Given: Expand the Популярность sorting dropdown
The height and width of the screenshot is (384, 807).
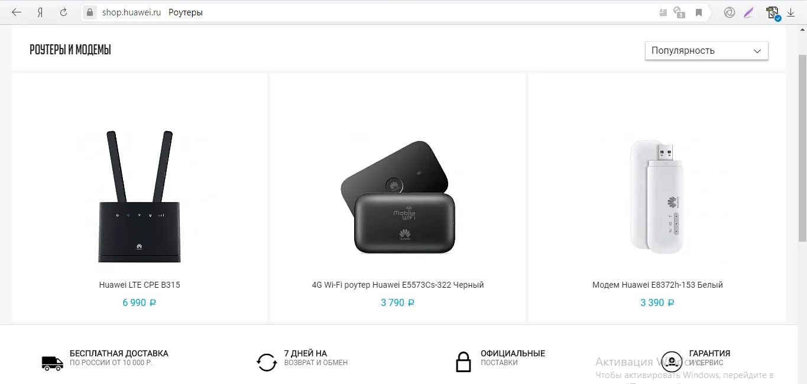Looking at the screenshot, I should 706,51.
